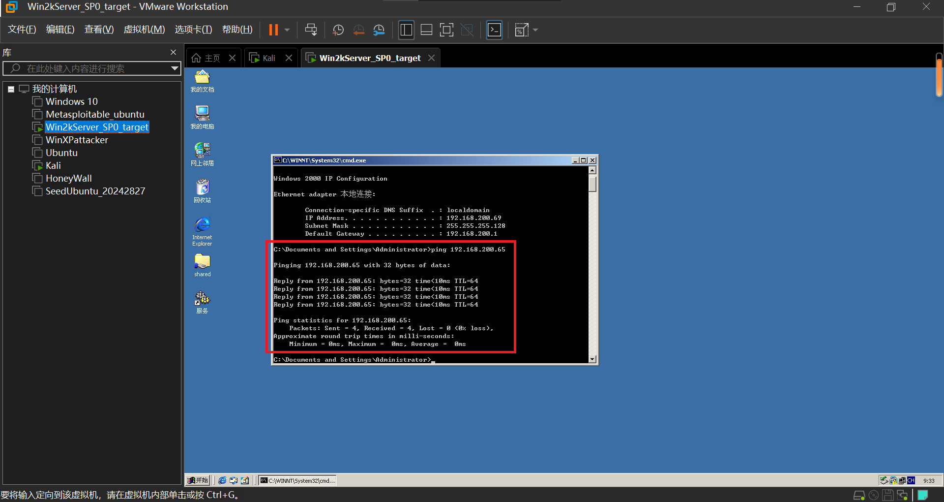The width and height of the screenshot is (944, 502).
Task: Open the 编辑(E) menu
Action: [x=60, y=30]
